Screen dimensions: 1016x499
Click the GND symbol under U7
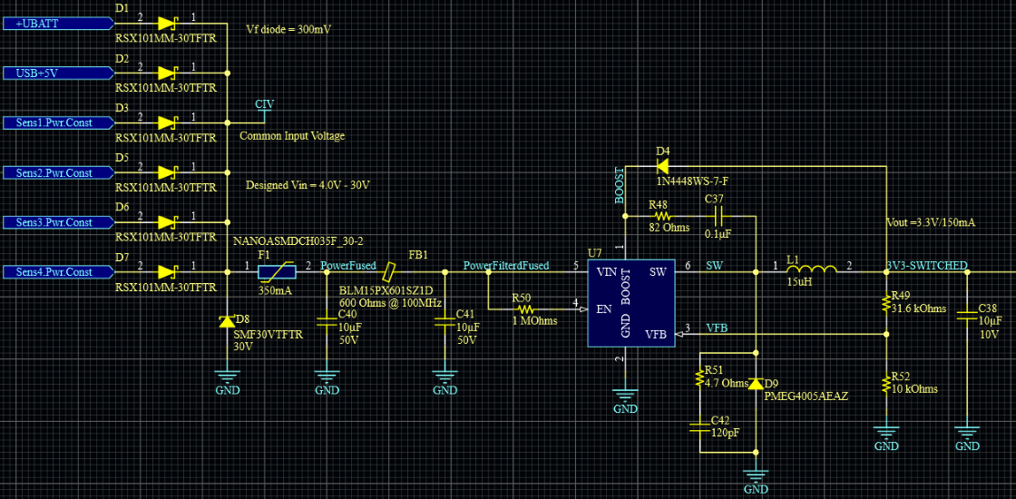coord(625,399)
